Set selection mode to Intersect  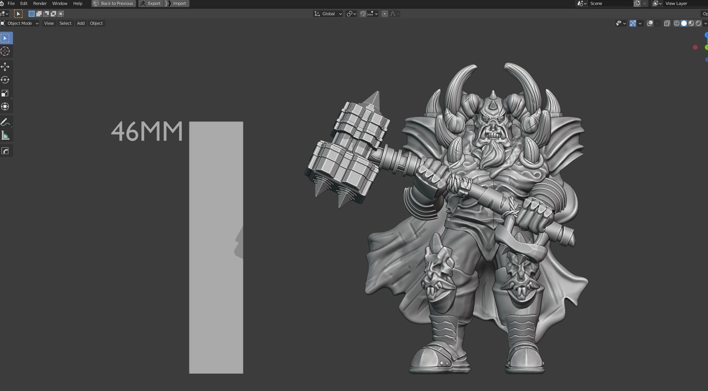(x=61, y=14)
